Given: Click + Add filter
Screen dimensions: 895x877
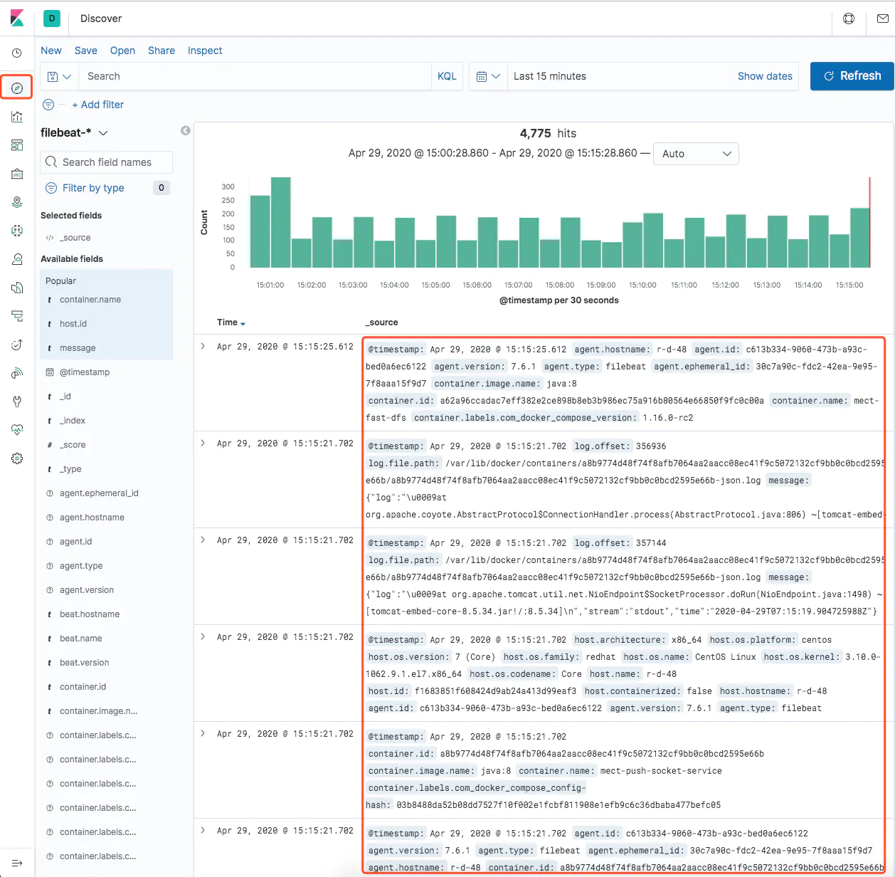Looking at the screenshot, I should pyautogui.click(x=98, y=105).
